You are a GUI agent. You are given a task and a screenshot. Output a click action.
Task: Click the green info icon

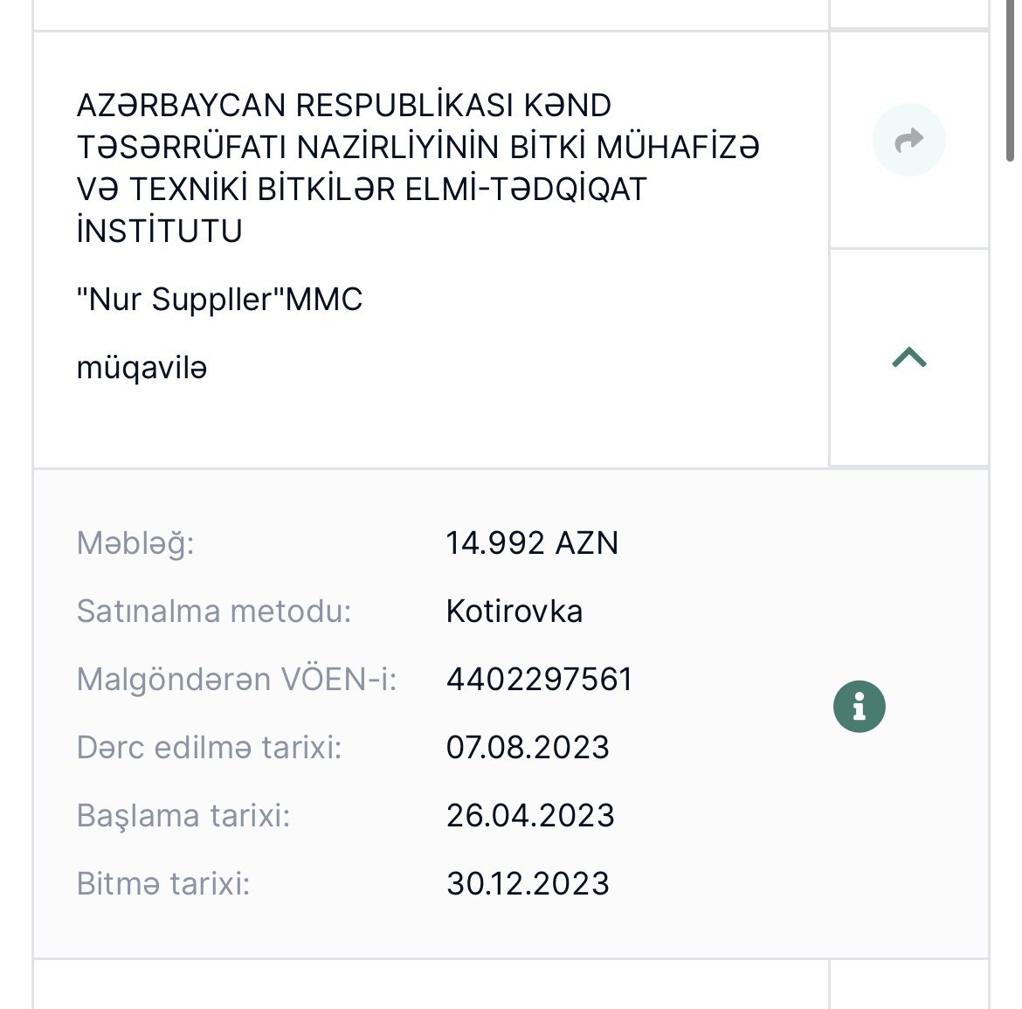[860, 706]
